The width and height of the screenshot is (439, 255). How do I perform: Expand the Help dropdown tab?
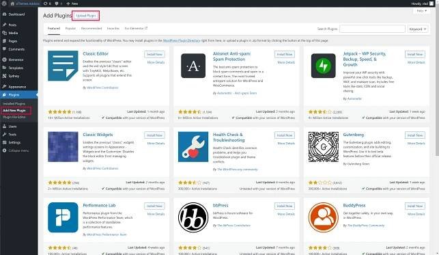tap(422, 11)
